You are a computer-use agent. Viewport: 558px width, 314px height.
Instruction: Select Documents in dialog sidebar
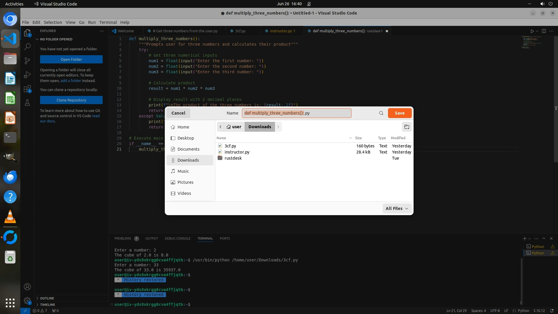[188, 149]
